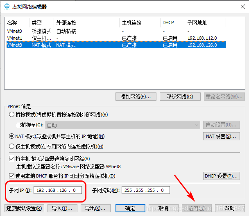Close the 虚拟网络编辑器 dialog
249x216 pixels.
pyautogui.click(x=242, y=7)
